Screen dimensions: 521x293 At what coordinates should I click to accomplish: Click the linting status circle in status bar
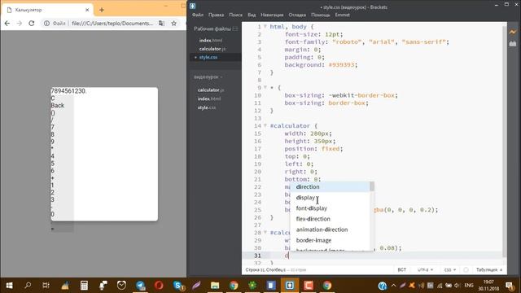(x=466, y=269)
